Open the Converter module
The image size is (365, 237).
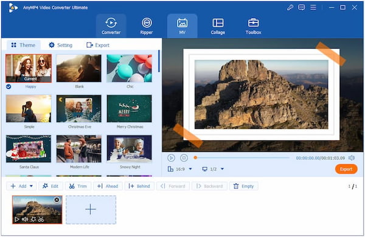pos(111,26)
